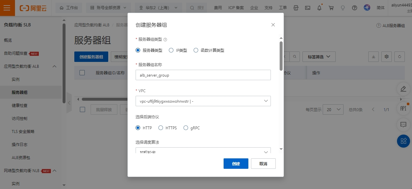
Task: Open 访问控制 in the sidebar
Action: click(20, 119)
